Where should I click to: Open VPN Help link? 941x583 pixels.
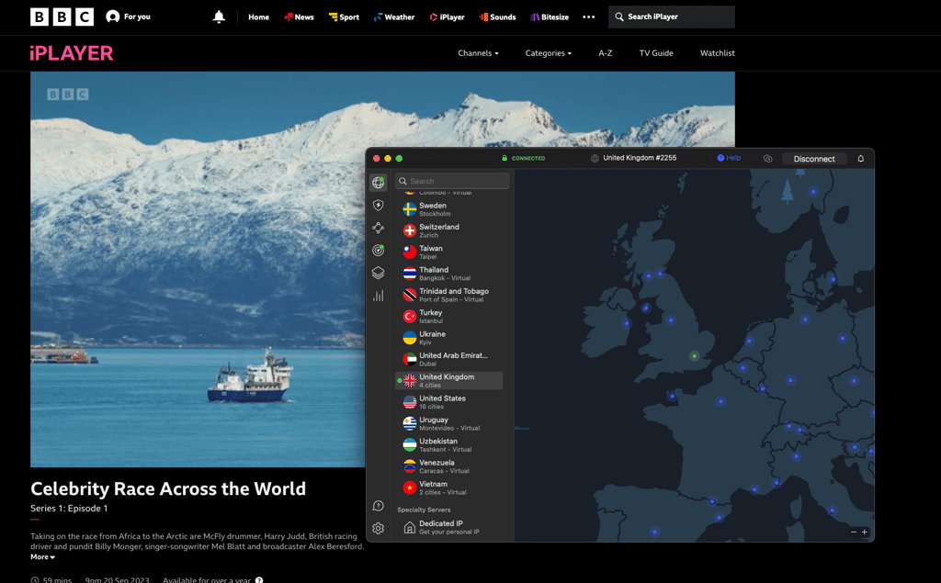[x=729, y=158]
